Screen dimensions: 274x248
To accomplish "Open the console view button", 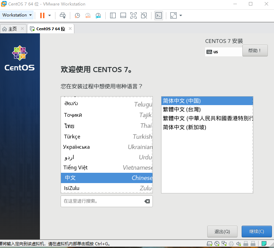I will pos(159,15).
